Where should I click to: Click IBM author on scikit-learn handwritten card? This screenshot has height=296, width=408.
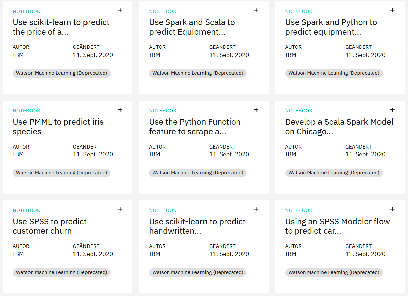155,254
